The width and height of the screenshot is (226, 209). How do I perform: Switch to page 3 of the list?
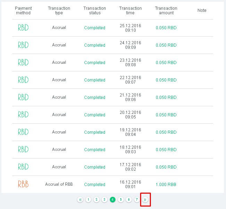(x=104, y=200)
